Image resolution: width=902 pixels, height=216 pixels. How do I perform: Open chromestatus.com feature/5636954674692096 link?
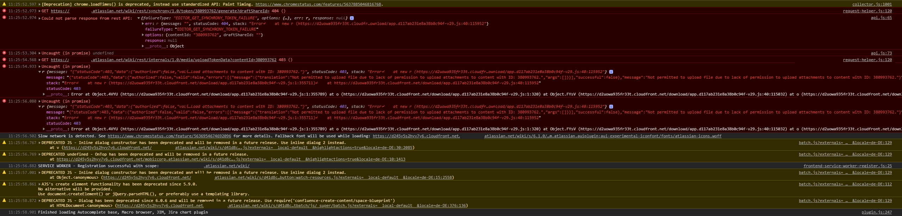click(x=169, y=136)
